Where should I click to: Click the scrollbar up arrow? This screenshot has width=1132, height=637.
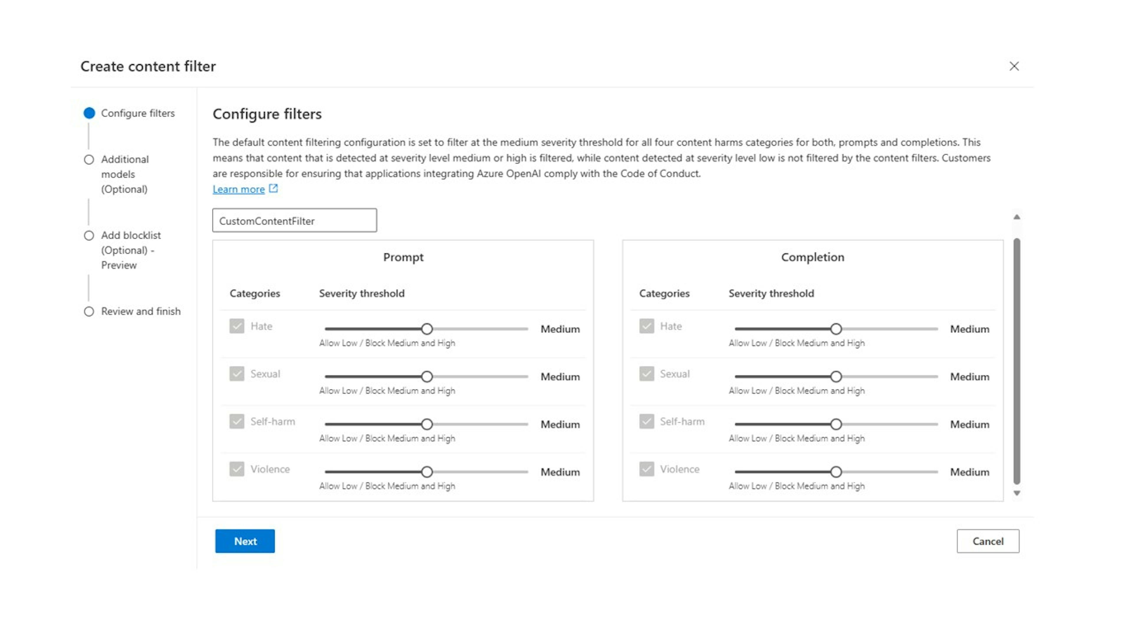tap(1018, 217)
